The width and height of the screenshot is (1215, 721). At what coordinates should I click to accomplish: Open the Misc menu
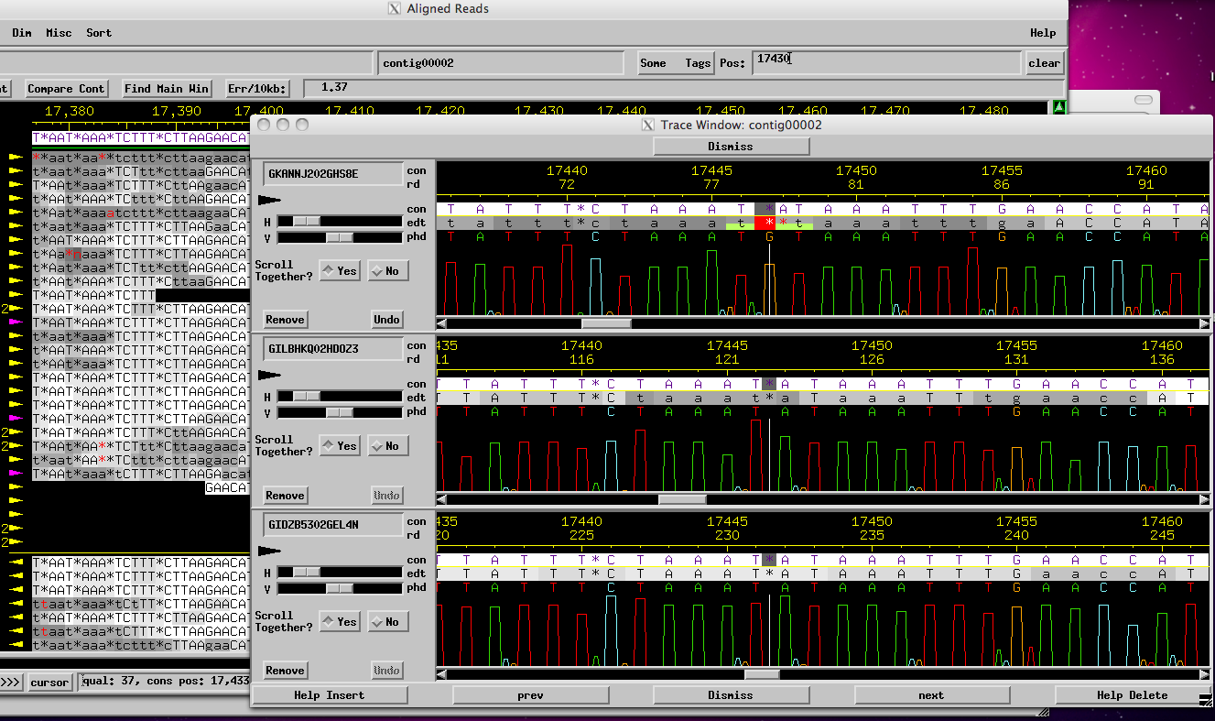[59, 33]
